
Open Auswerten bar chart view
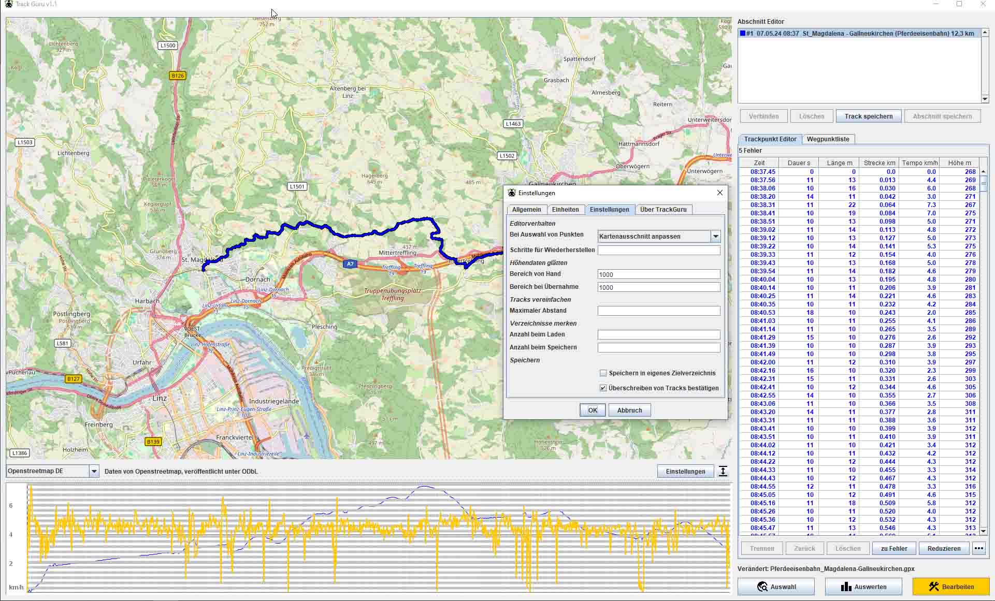[x=863, y=587]
